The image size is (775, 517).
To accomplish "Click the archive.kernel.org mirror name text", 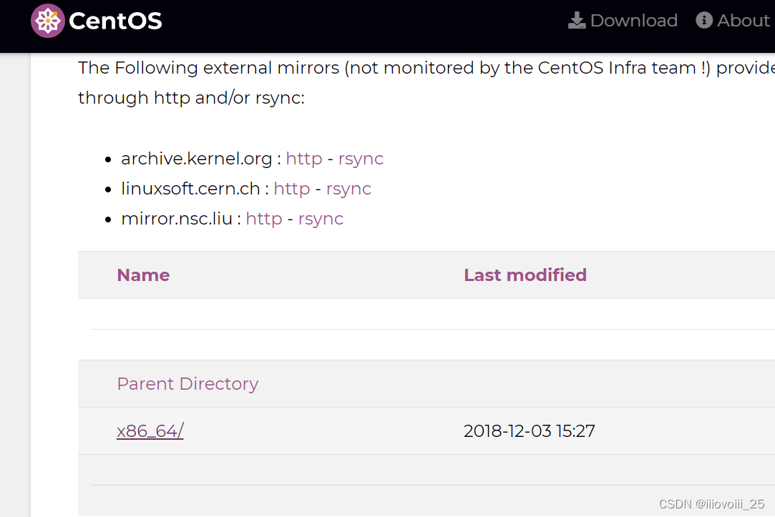I will click(x=197, y=159).
